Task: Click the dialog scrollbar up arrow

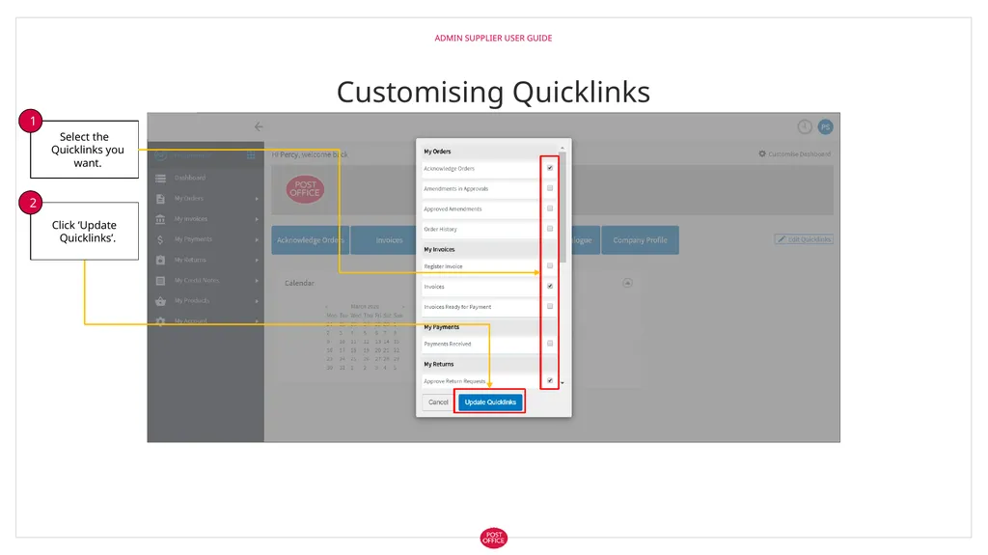Action: [x=563, y=148]
